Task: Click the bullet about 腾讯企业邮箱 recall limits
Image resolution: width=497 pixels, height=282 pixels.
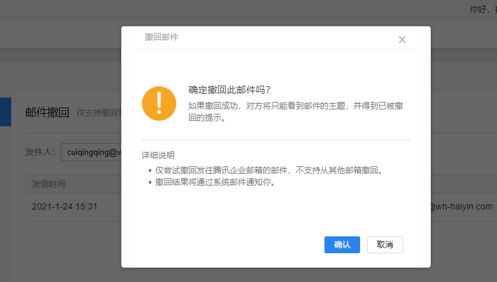Action: pyautogui.click(x=268, y=170)
